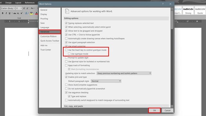
Task: Expand the Change Case dropdown arrow
Action: pyautogui.click(x=34, y=8)
